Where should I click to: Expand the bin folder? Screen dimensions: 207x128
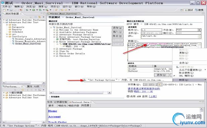tap(7, 25)
